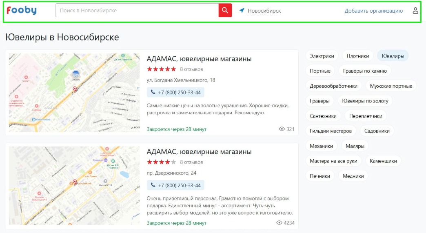The image size is (426, 233).
Task: Select the Гильдии мастеров tag
Action: coord(331,131)
